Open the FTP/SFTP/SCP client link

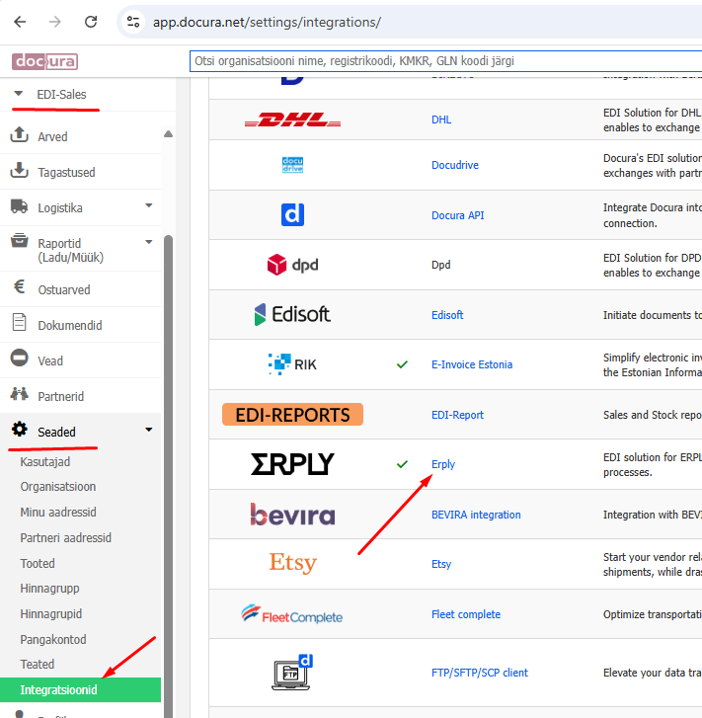(x=480, y=674)
